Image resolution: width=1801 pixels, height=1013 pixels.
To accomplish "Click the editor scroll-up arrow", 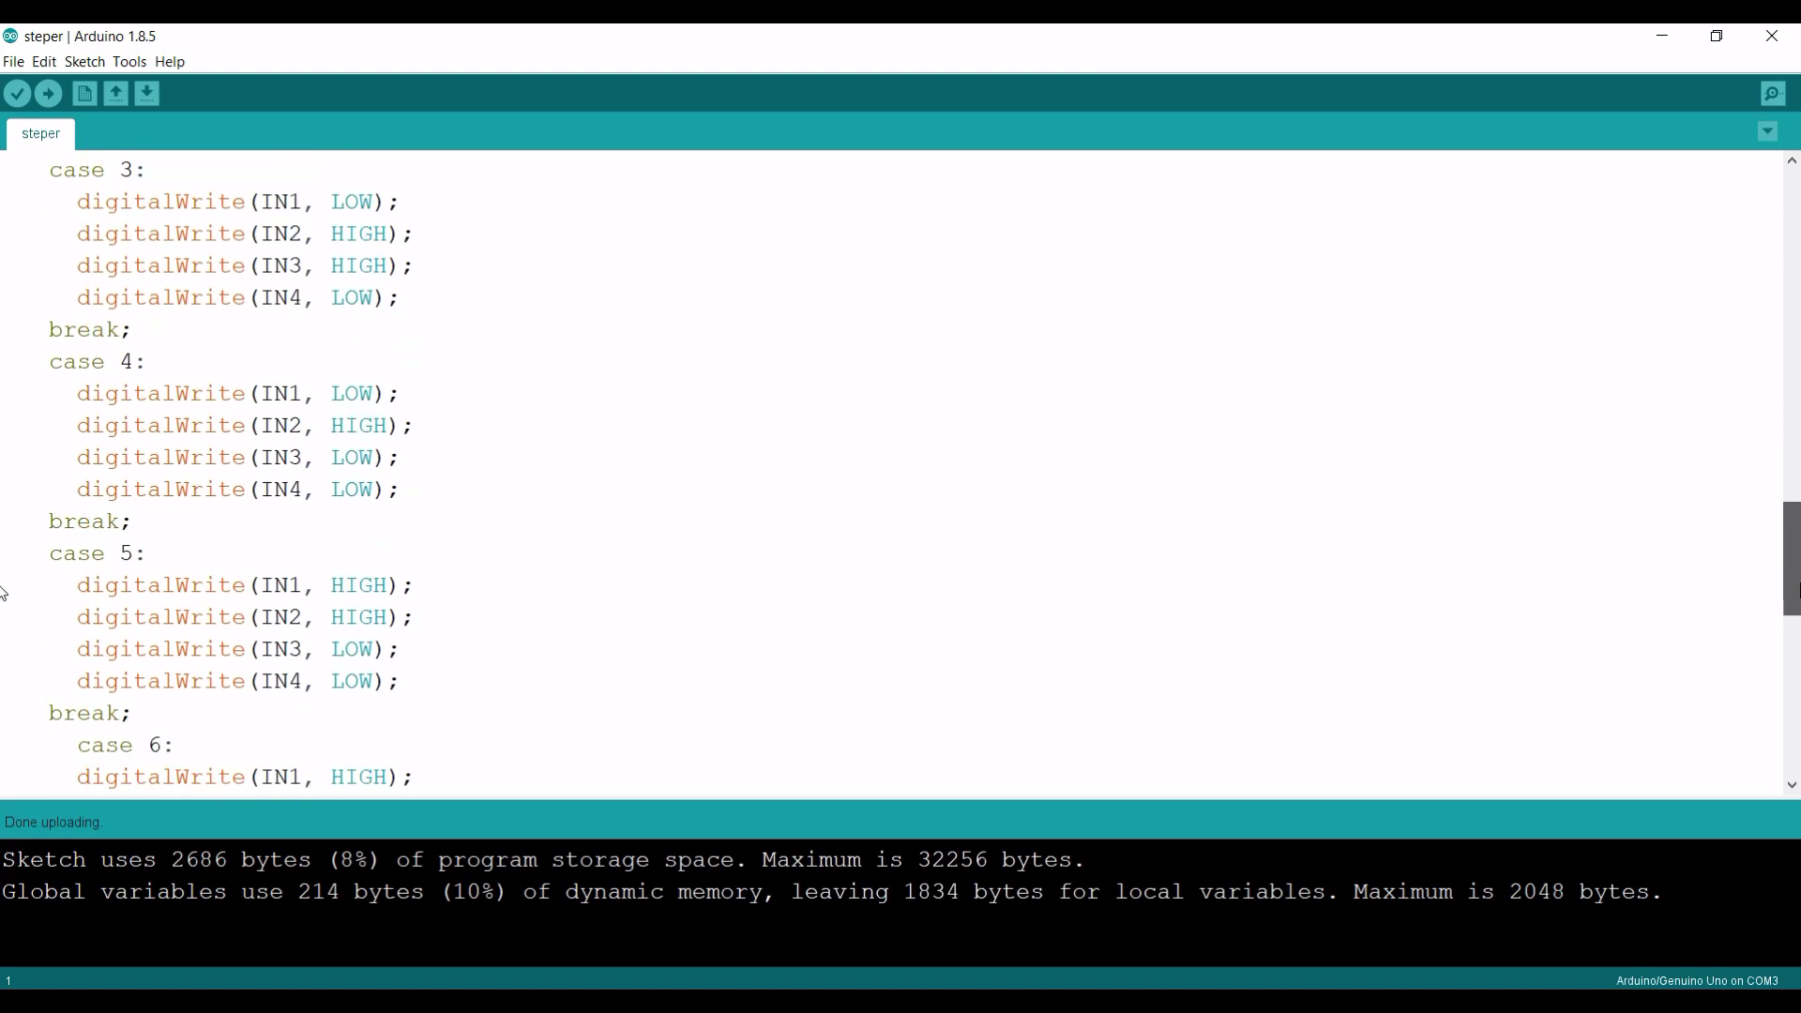I will tap(1791, 160).
